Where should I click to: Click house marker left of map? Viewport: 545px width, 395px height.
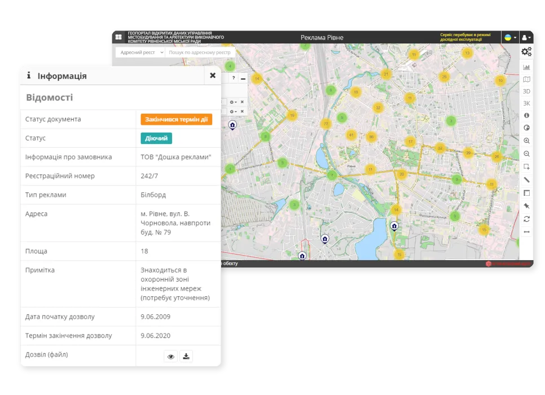232,125
